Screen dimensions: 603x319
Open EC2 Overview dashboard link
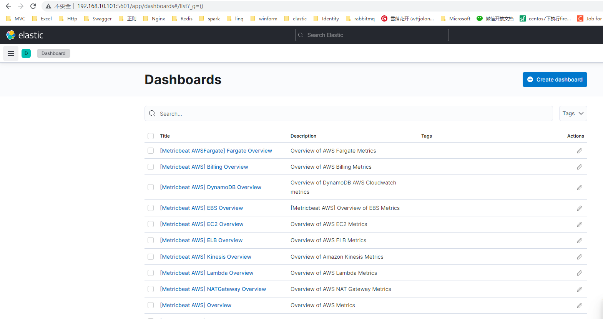pyautogui.click(x=202, y=224)
